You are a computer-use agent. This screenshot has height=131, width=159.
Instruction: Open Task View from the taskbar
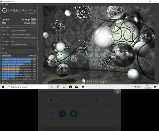click(x=52, y=87)
